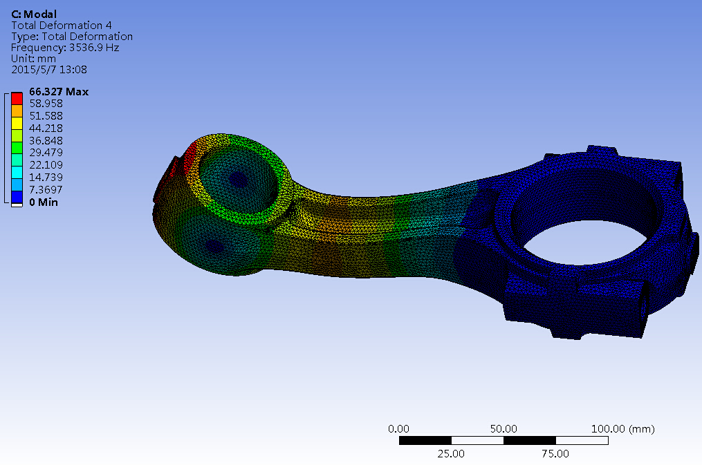Click the "58.958" legend value
Screen dimensions: 702x465
(46, 103)
